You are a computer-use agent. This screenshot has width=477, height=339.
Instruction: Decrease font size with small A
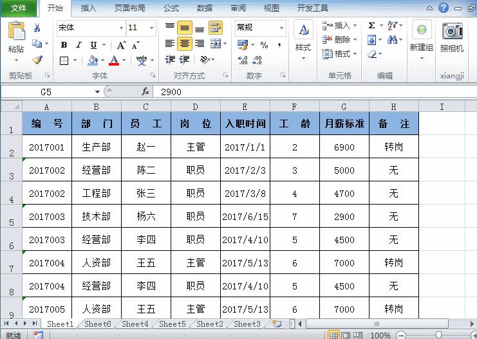[x=136, y=45]
